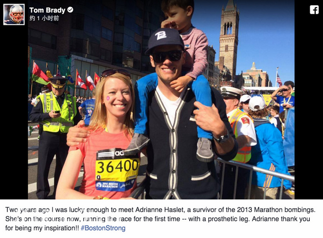This screenshot has height=238, width=323.
Task: Click the blue verified badge beside Tom Brady
Action: coord(70,10)
